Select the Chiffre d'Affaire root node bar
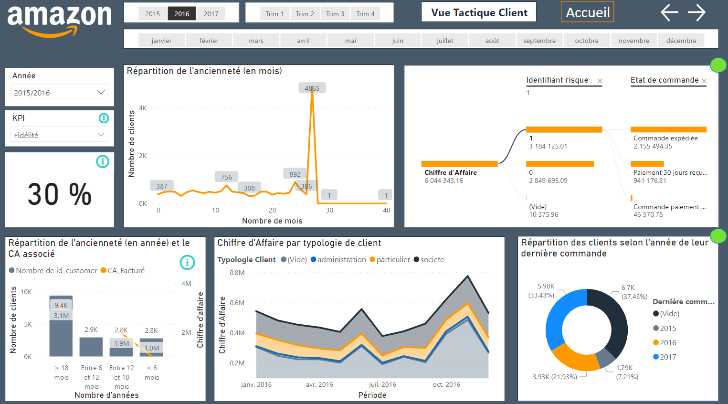The height and width of the screenshot is (404, 728). click(459, 164)
